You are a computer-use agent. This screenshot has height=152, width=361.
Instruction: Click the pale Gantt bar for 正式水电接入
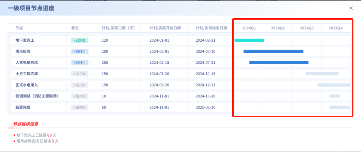(334, 85)
